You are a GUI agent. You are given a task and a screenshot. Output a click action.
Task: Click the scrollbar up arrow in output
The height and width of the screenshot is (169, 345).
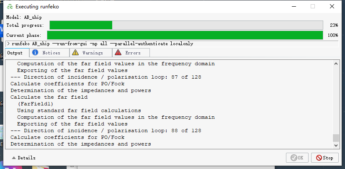(336, 64)
